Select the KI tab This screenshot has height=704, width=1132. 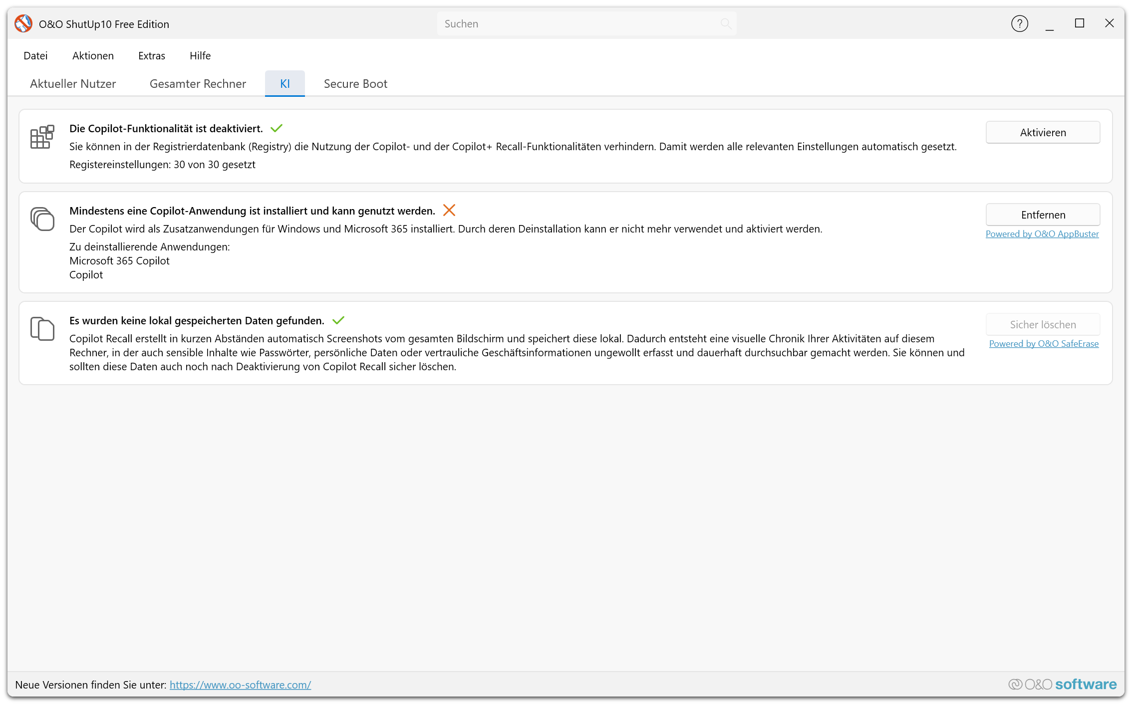click(x=285, y=83)
